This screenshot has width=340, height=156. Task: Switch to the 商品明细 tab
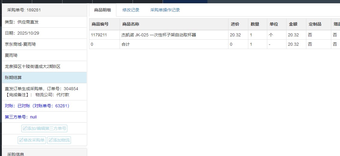pos(103,10)
